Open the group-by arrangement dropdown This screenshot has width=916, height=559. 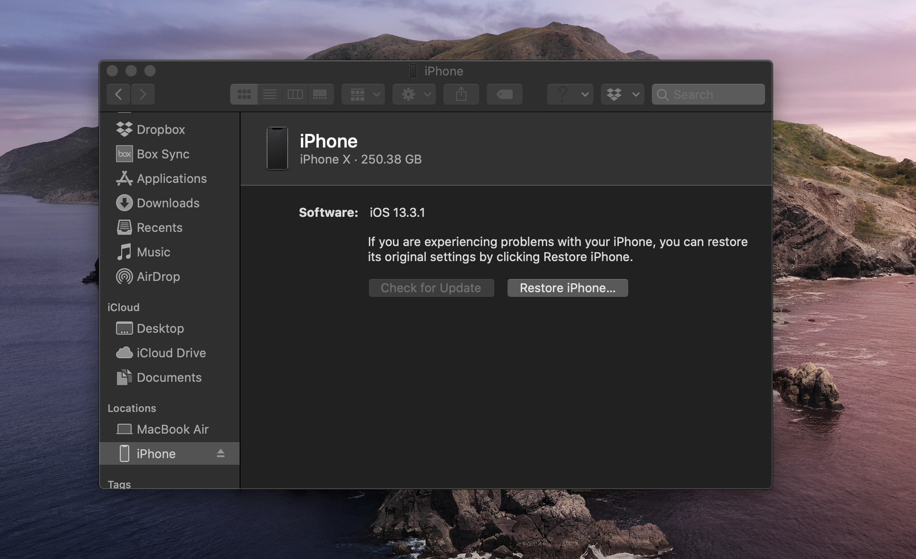click(363, 95)
